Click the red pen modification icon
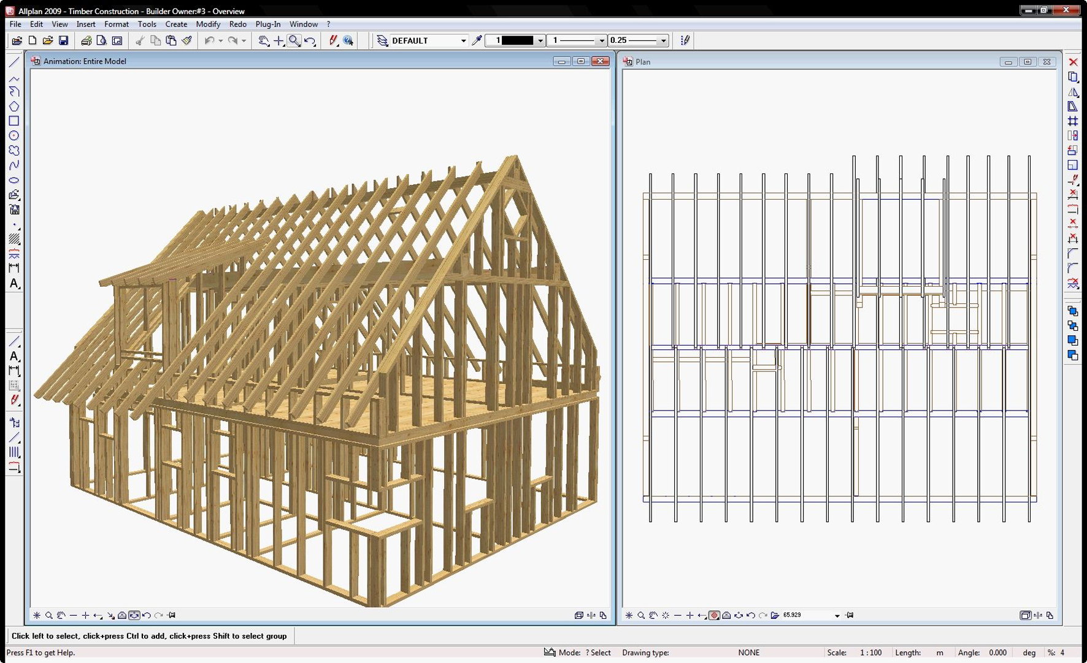 [333, 40]
